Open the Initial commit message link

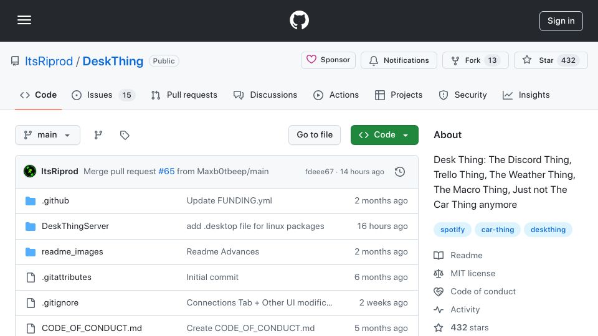(x=212, y=278)
